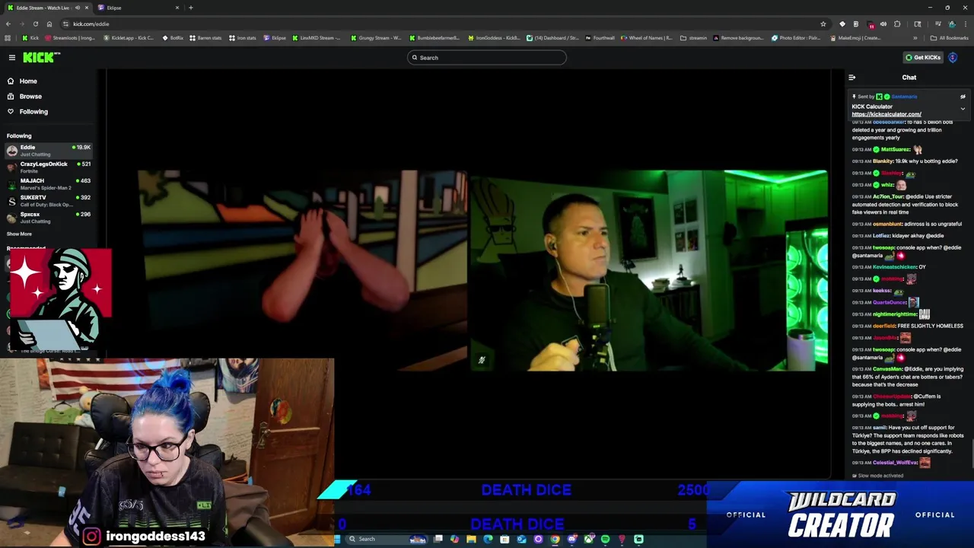Open the BotRix bookmark
Viewport: 974px width, 548px height.
pos(173,38)
